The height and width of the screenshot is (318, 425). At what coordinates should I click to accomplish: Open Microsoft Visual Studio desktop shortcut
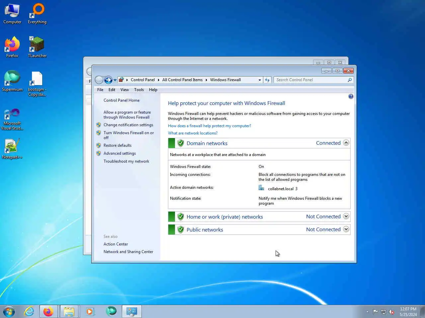(12, 120)
